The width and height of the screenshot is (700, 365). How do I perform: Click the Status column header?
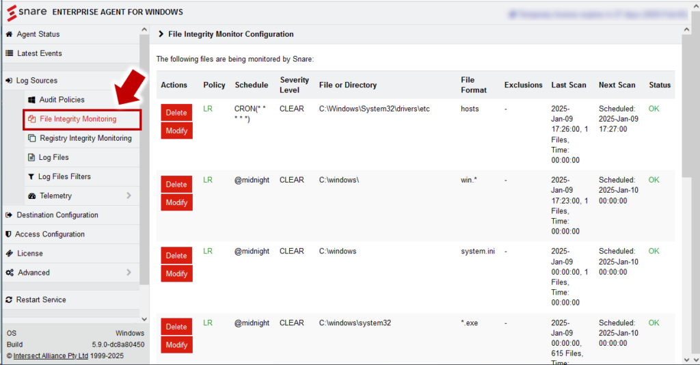point(660,85)
